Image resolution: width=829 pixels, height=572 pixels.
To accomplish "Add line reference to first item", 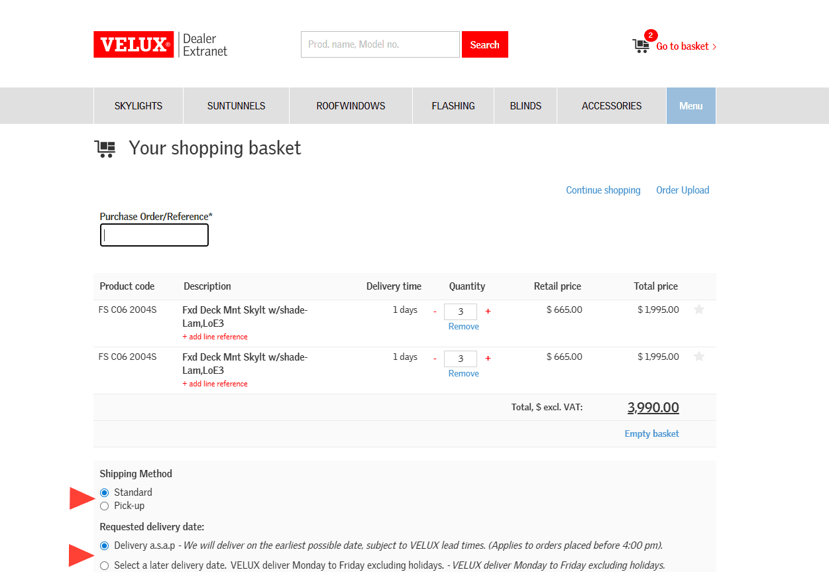I will (x=215, y=337).
